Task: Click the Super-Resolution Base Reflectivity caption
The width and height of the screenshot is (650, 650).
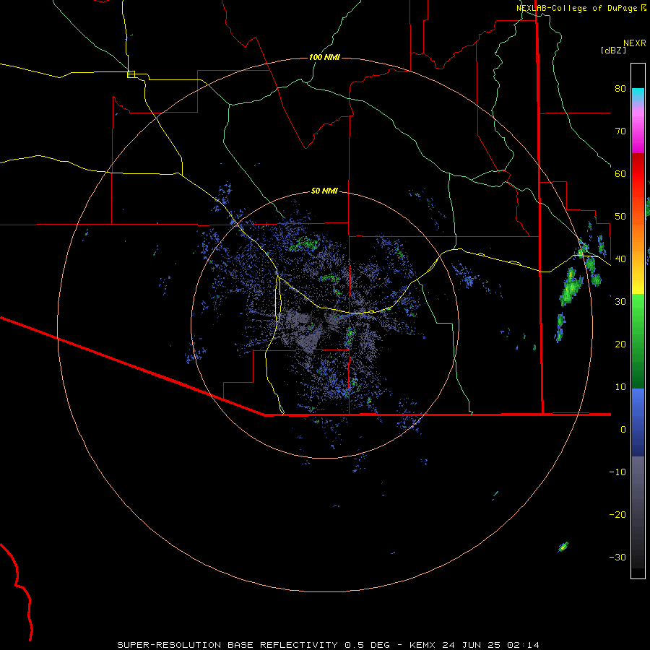Action: point(328,645)
